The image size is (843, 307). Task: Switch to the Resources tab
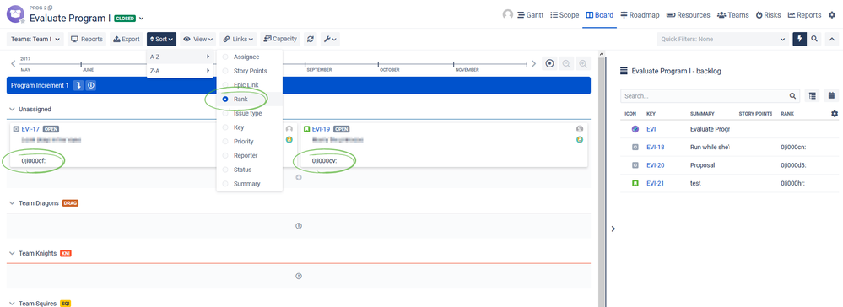pyautogui.click(x=689, y=15)
